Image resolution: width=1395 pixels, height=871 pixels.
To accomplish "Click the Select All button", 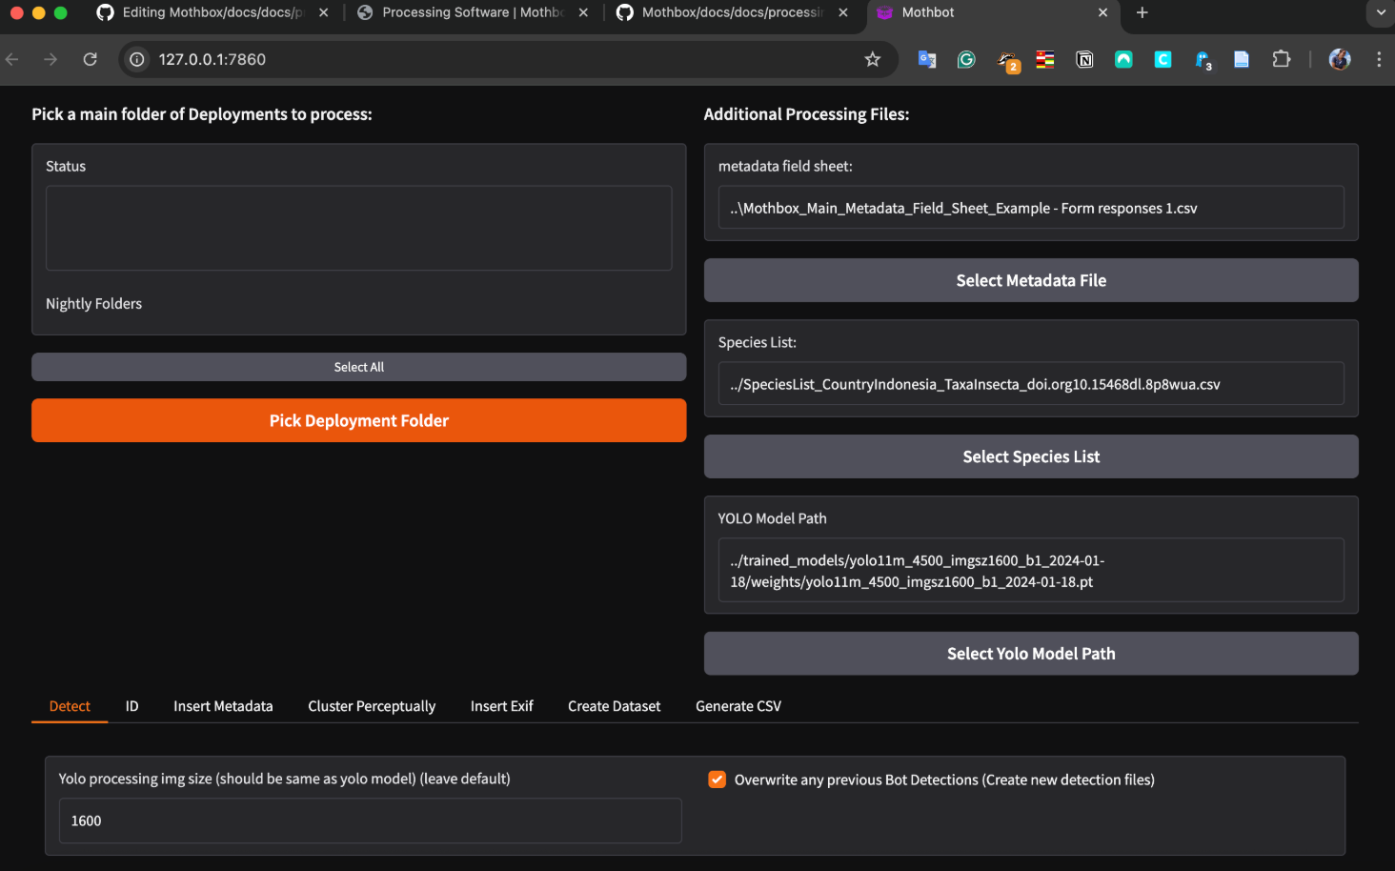I will pos(358,367).
